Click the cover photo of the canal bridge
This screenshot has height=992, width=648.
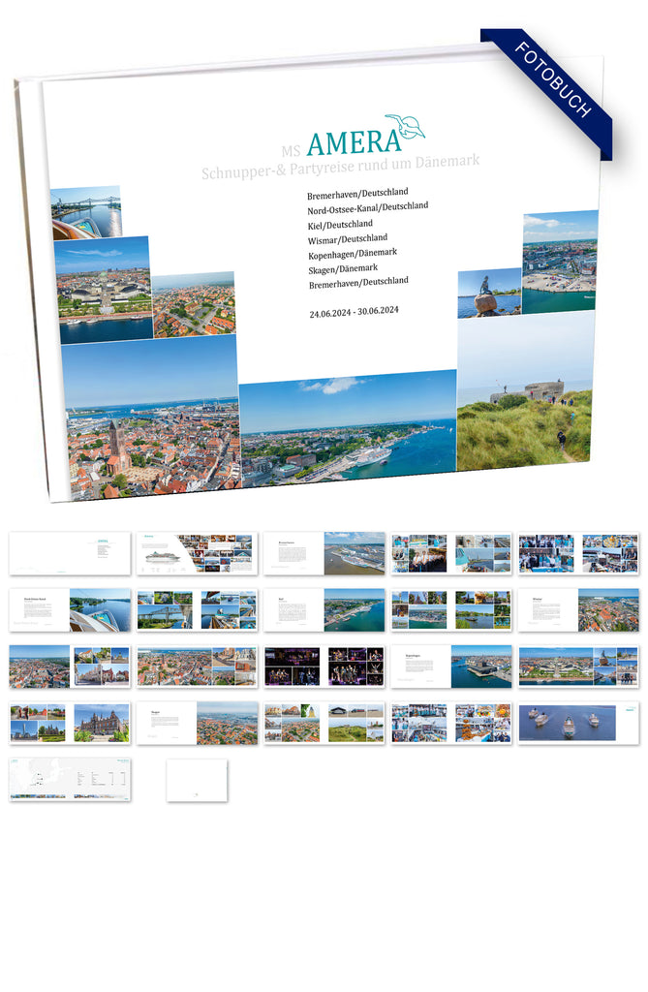86,212
